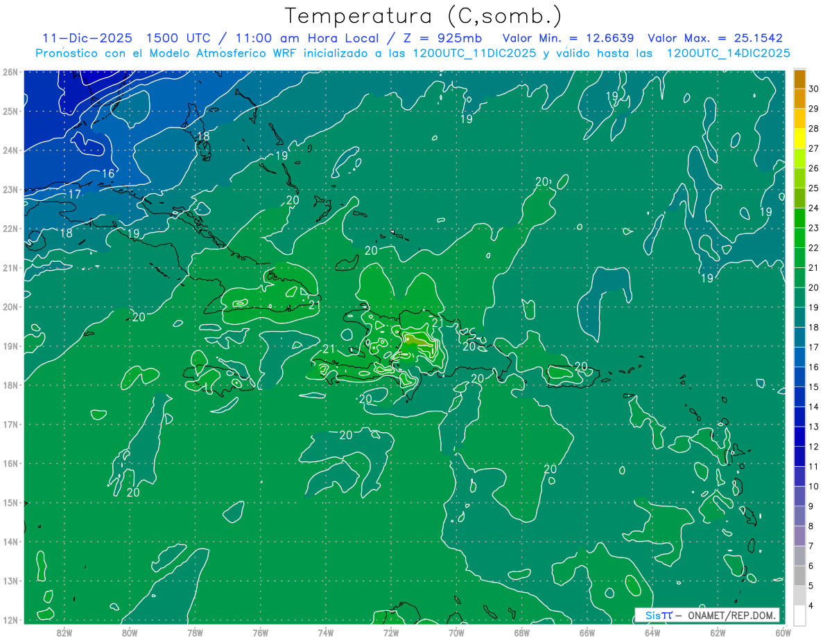
Task: Click the colorbar label "27"
Action: point(814,148)
